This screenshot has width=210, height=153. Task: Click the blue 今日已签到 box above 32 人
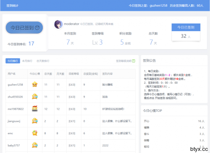(186, 27)
